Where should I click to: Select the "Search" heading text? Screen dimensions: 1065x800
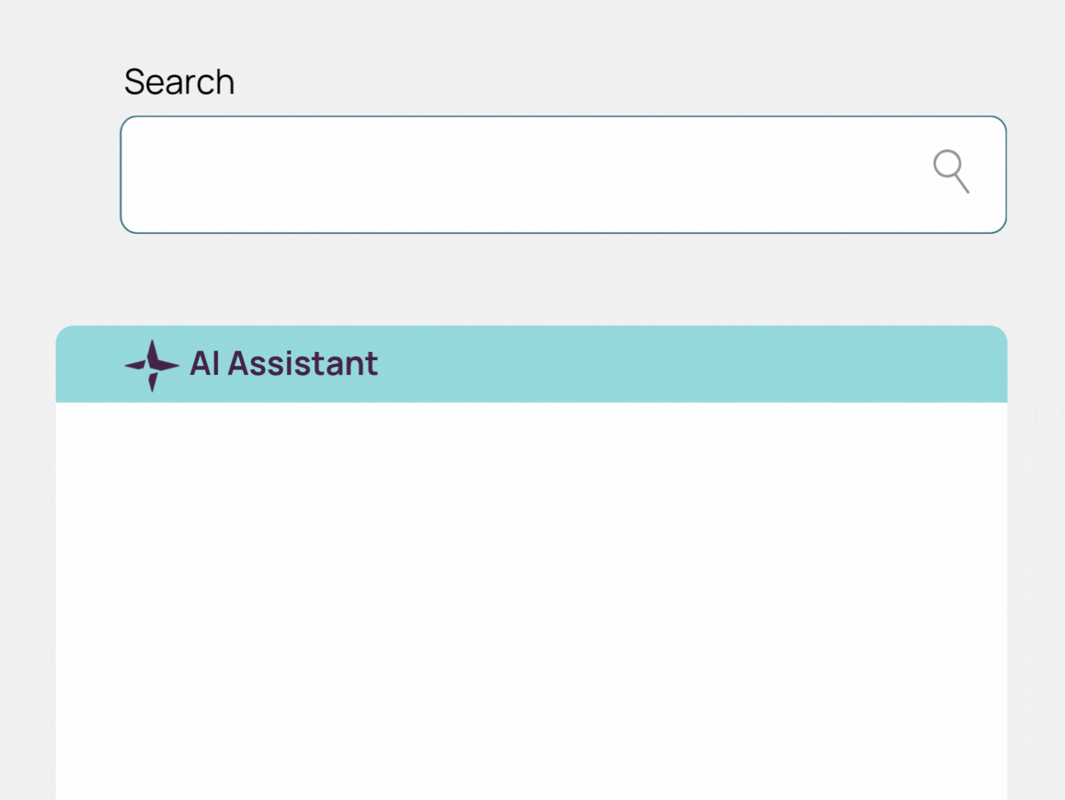tap(179, 83)
